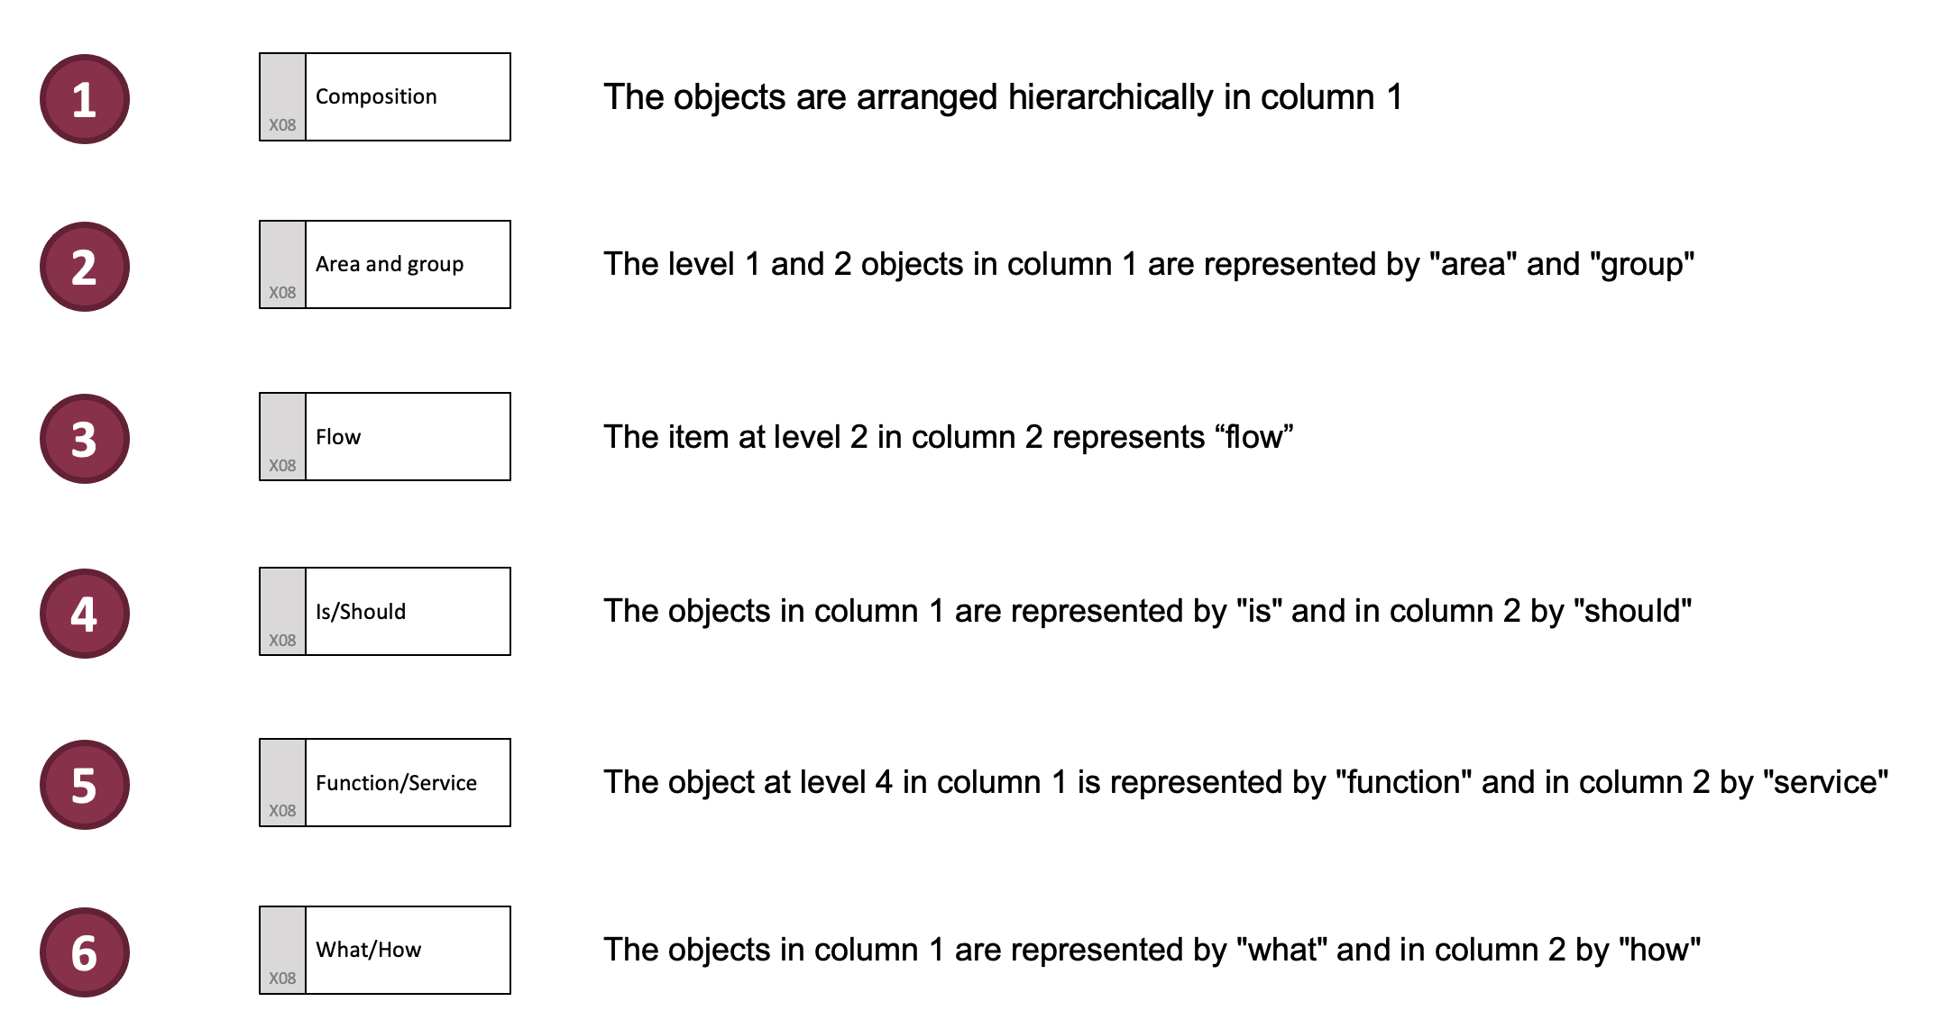Select the What/How box

pyautogui.click(x=385, y=951)
